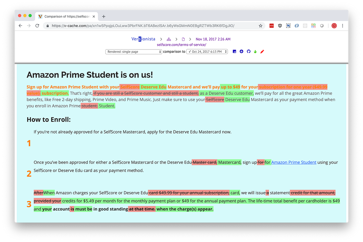This screenshot has height=242, width=363.
Task: Open a new browser tab
Action: (104, 16)
